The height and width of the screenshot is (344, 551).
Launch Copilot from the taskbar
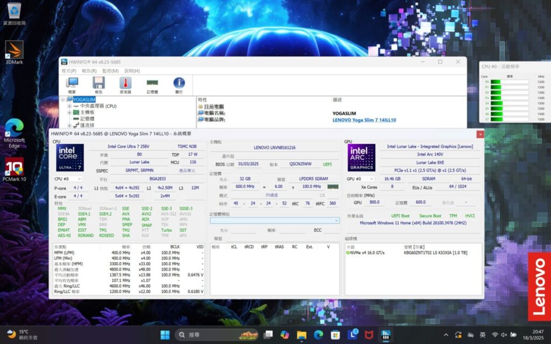coord(285,335)
